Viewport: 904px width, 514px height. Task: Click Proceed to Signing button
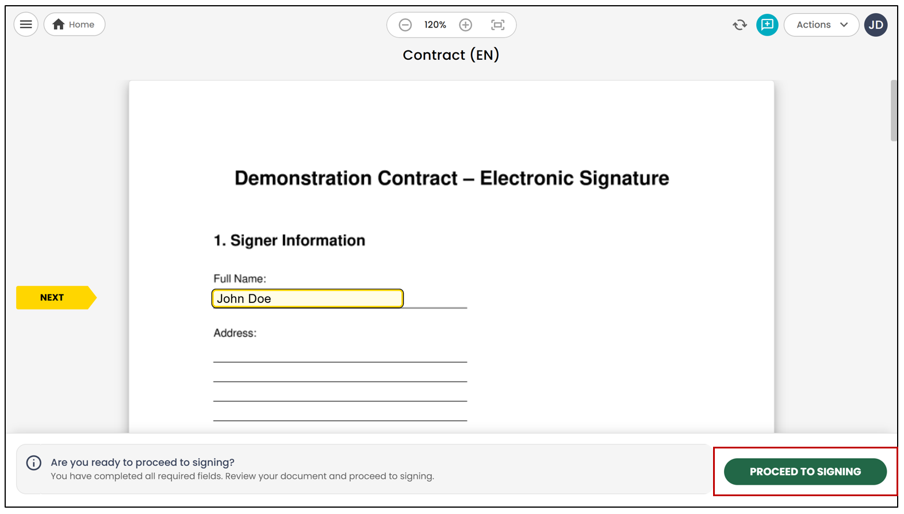pyautogui.click(x=805, y=472)
